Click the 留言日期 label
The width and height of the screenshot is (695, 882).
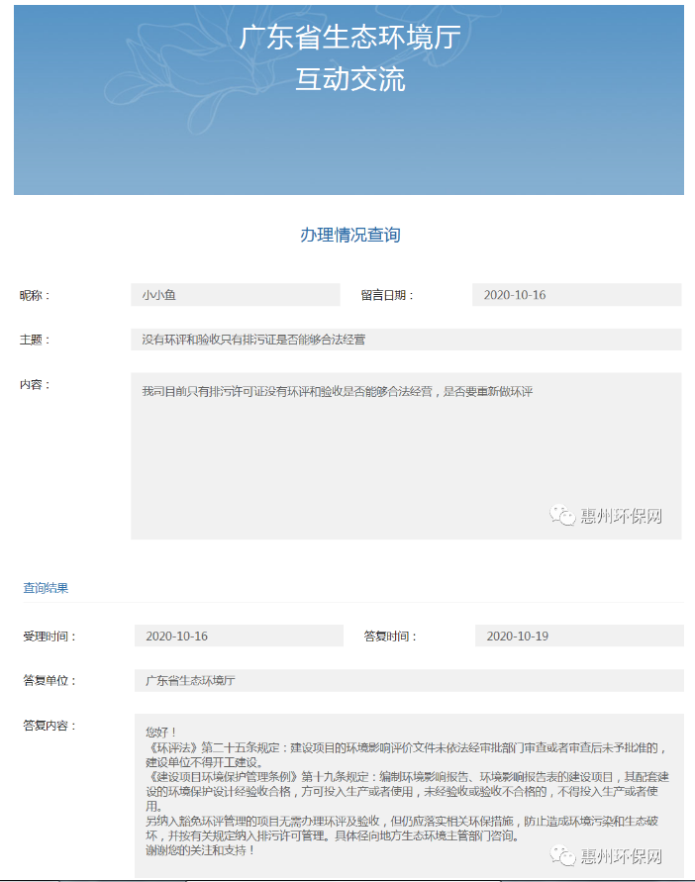387,295
